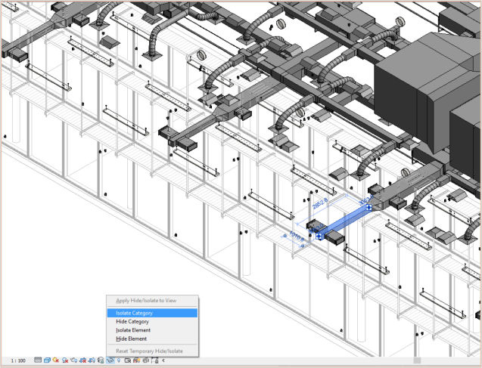This screenshot has width=482, height=368.
Task: Click the Temporary Hide/Isolate glasses icon
Action: click(110, 360)
